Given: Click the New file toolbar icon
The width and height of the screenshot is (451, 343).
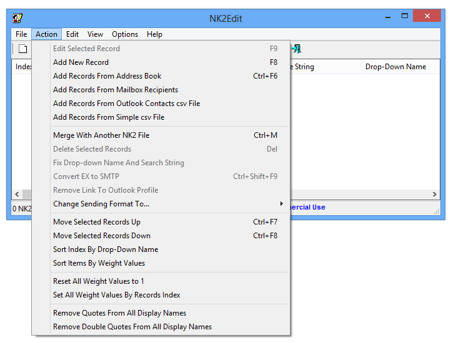Looking at the screenshot, I should click(x=22, y=49).
